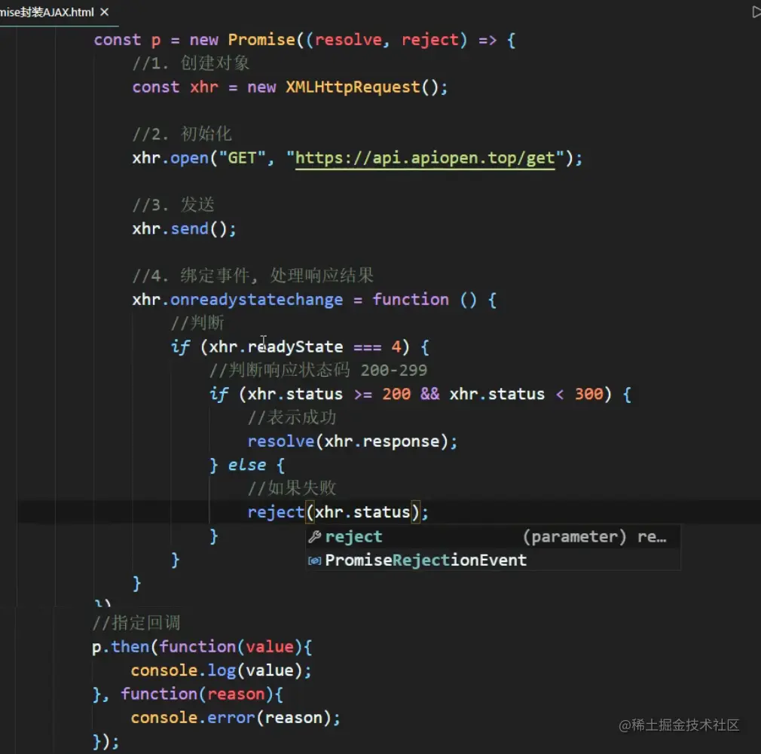This screenshot has height=754, width=761.
Task: Open the https://api.apiopen.top/get URL link
Action: click(x=425, y=157)
